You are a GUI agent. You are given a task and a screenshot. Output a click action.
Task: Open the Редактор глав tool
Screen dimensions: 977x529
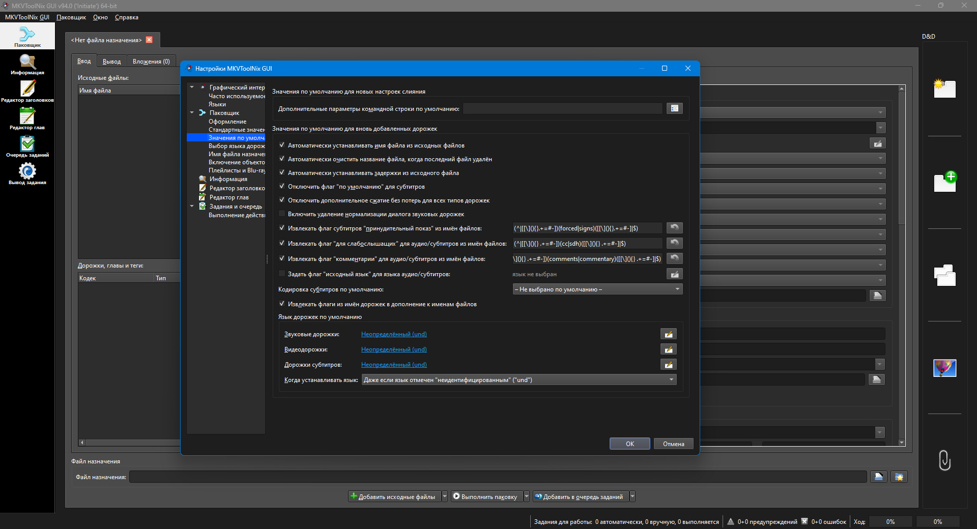pos(27,120)
